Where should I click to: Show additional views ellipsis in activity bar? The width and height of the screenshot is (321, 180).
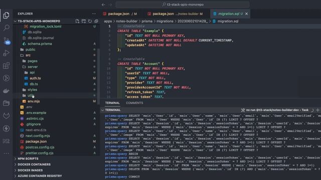(x=6, y=153)
